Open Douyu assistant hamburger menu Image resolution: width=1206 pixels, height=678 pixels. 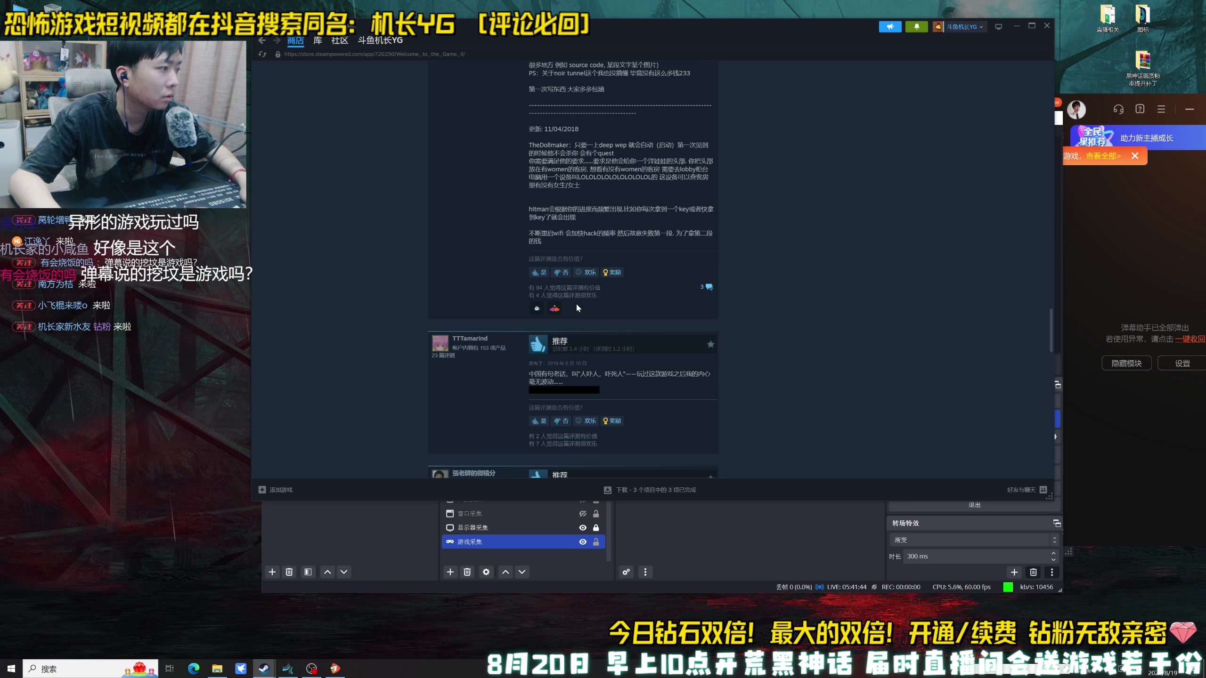pyautogui.click(x=1161, y=109)
